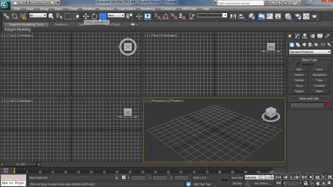This screenshot has height=187, width=333.
Task: Collapse the Name and Color rollout
Action: [309, 98]
